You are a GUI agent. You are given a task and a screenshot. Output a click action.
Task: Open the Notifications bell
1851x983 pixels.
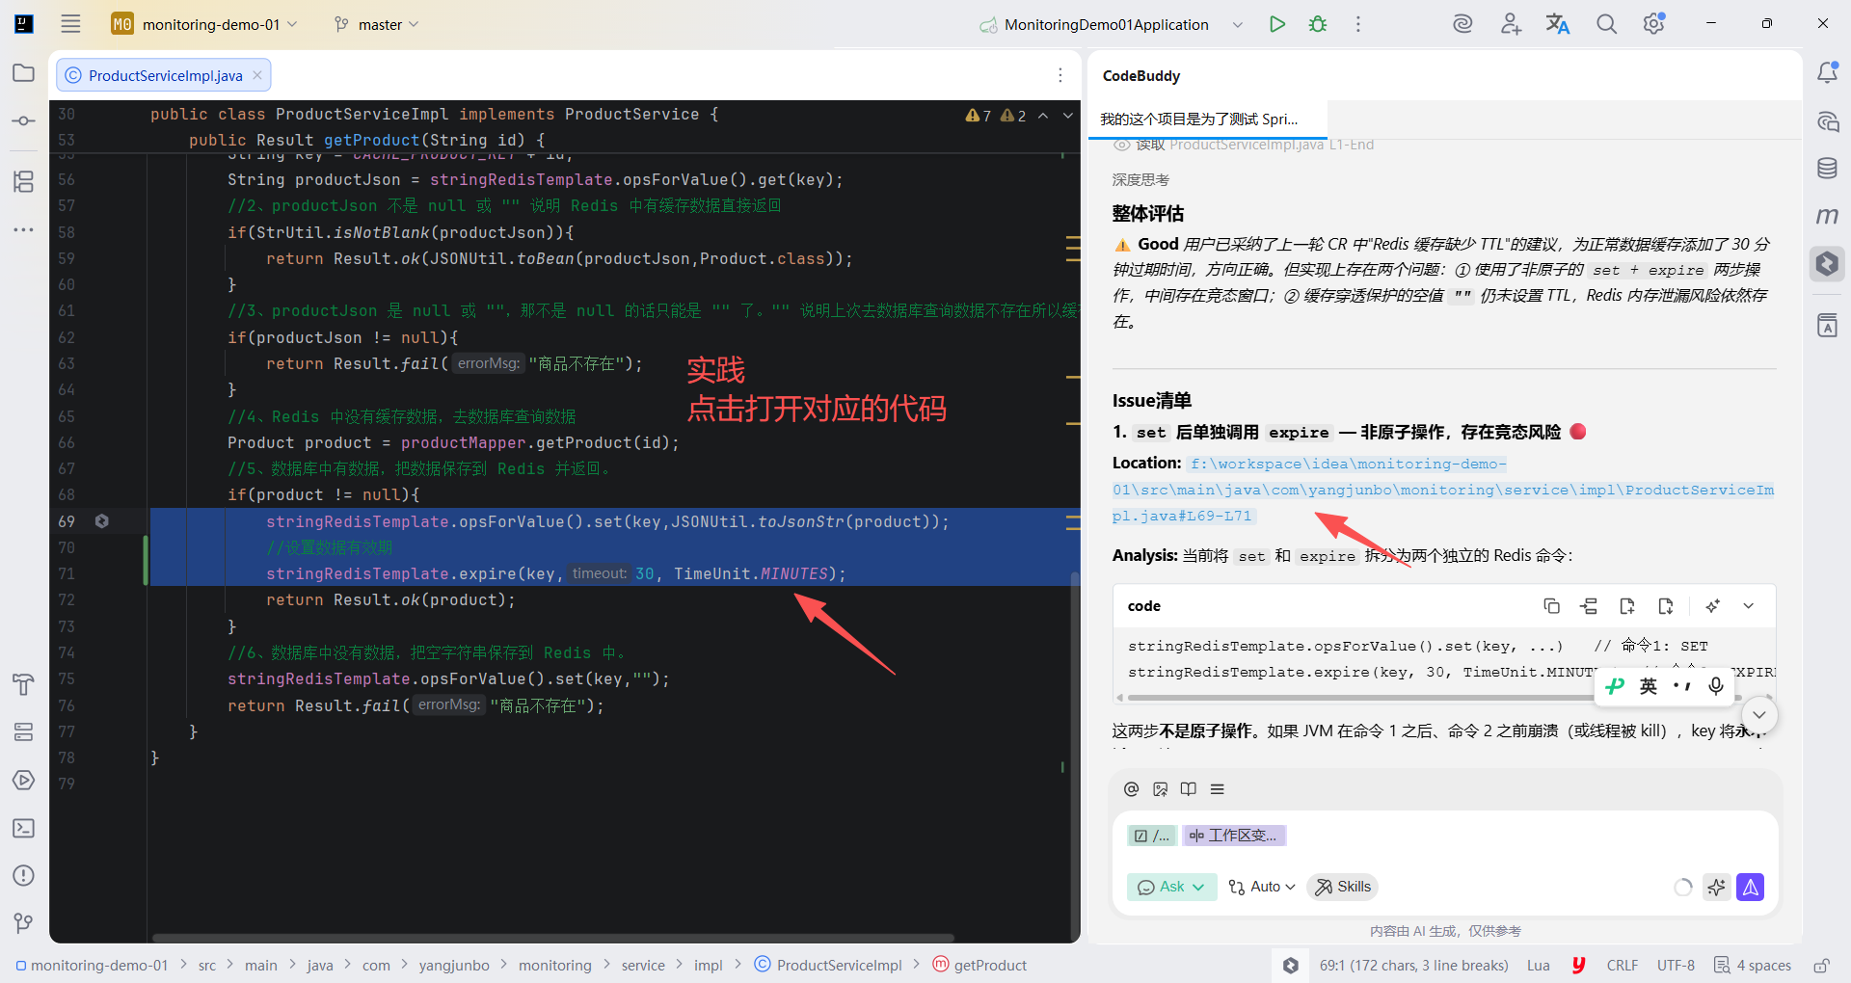tap(1827, 73)
